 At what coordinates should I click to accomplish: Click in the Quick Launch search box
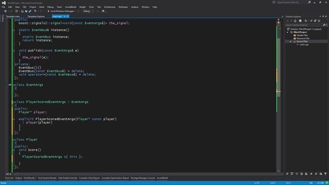coord(291,2)
